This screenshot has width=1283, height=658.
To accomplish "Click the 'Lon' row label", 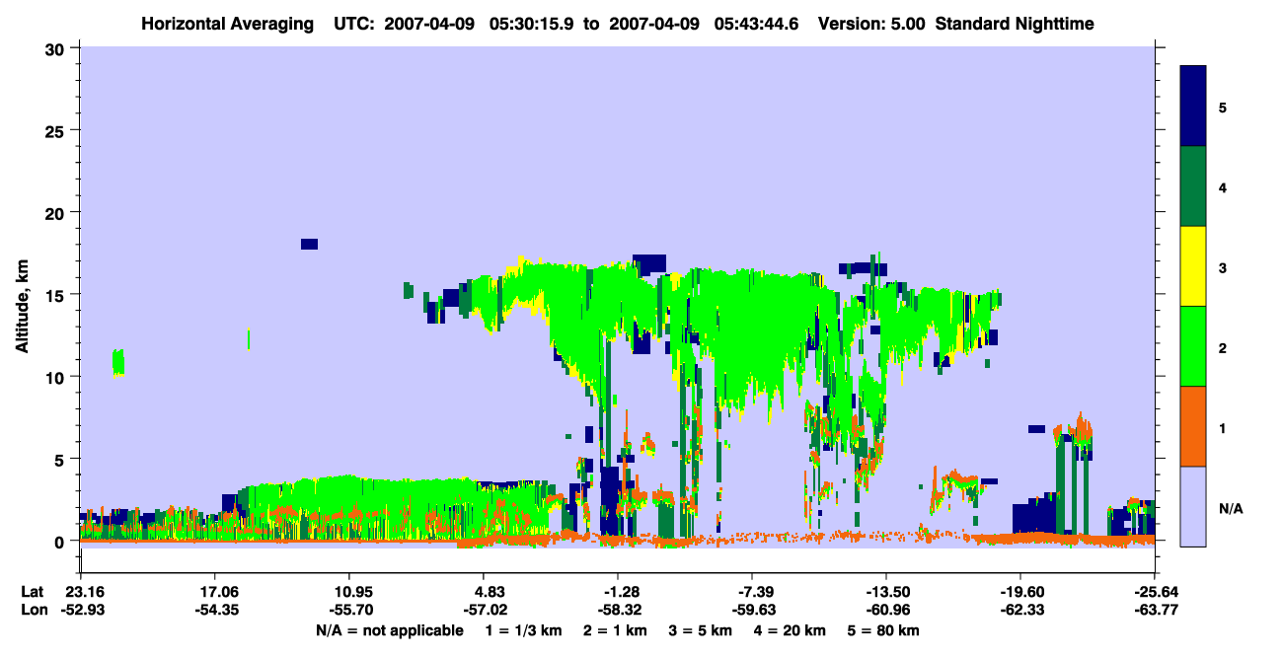I will pyautogui.click(x=33, y=610).
